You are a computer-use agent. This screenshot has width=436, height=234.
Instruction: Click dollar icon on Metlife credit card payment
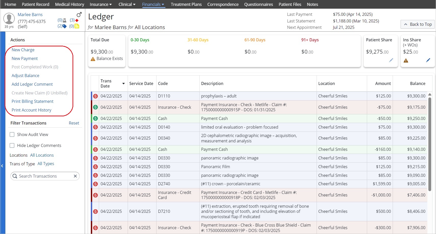coord(95,195)
